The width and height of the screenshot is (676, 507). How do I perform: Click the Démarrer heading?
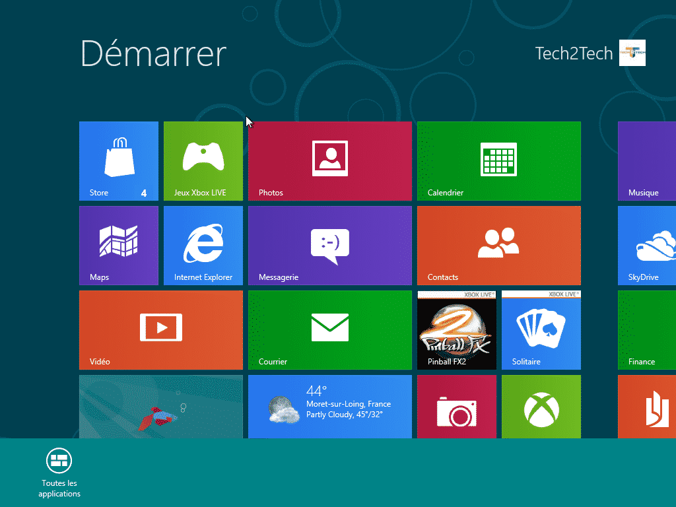(x=153, y=53)
